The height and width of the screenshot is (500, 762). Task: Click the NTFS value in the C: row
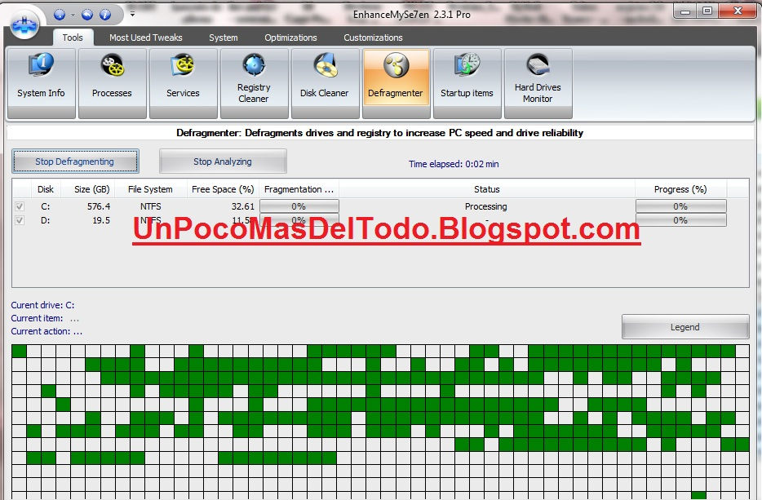[x=151, y=206]
